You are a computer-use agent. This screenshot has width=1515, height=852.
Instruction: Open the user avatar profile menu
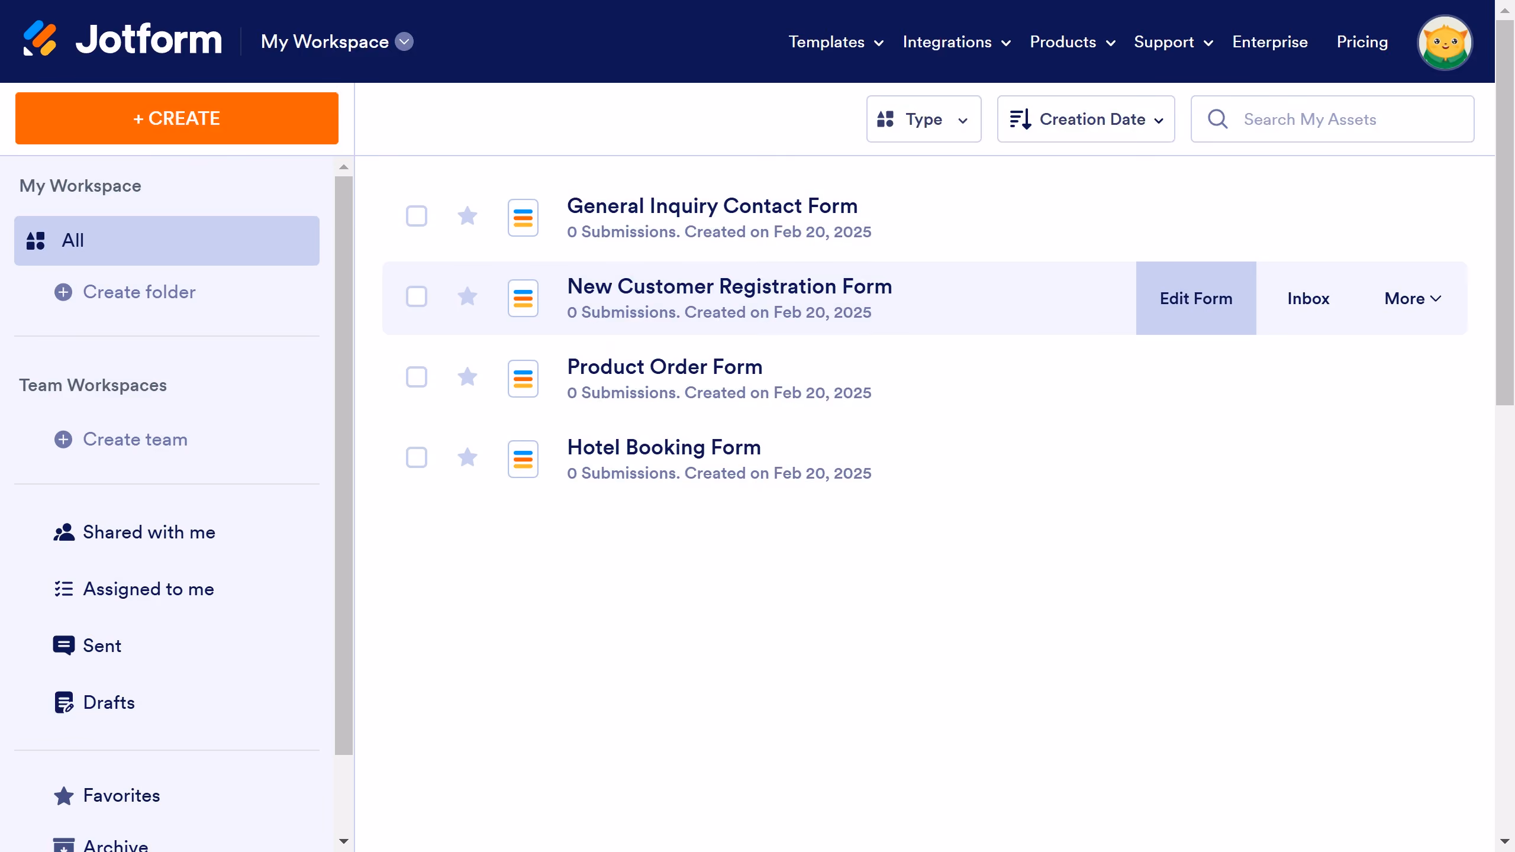[x=1445, y=43]
